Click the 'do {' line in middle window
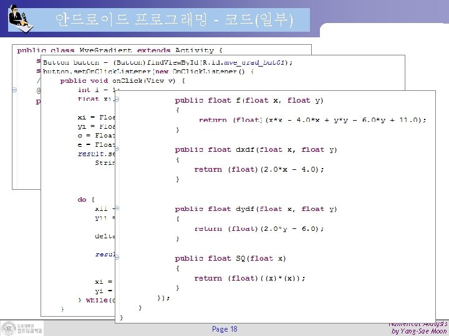Image resolution: width=449 pixels, height=336 pixels. (86, 200)
